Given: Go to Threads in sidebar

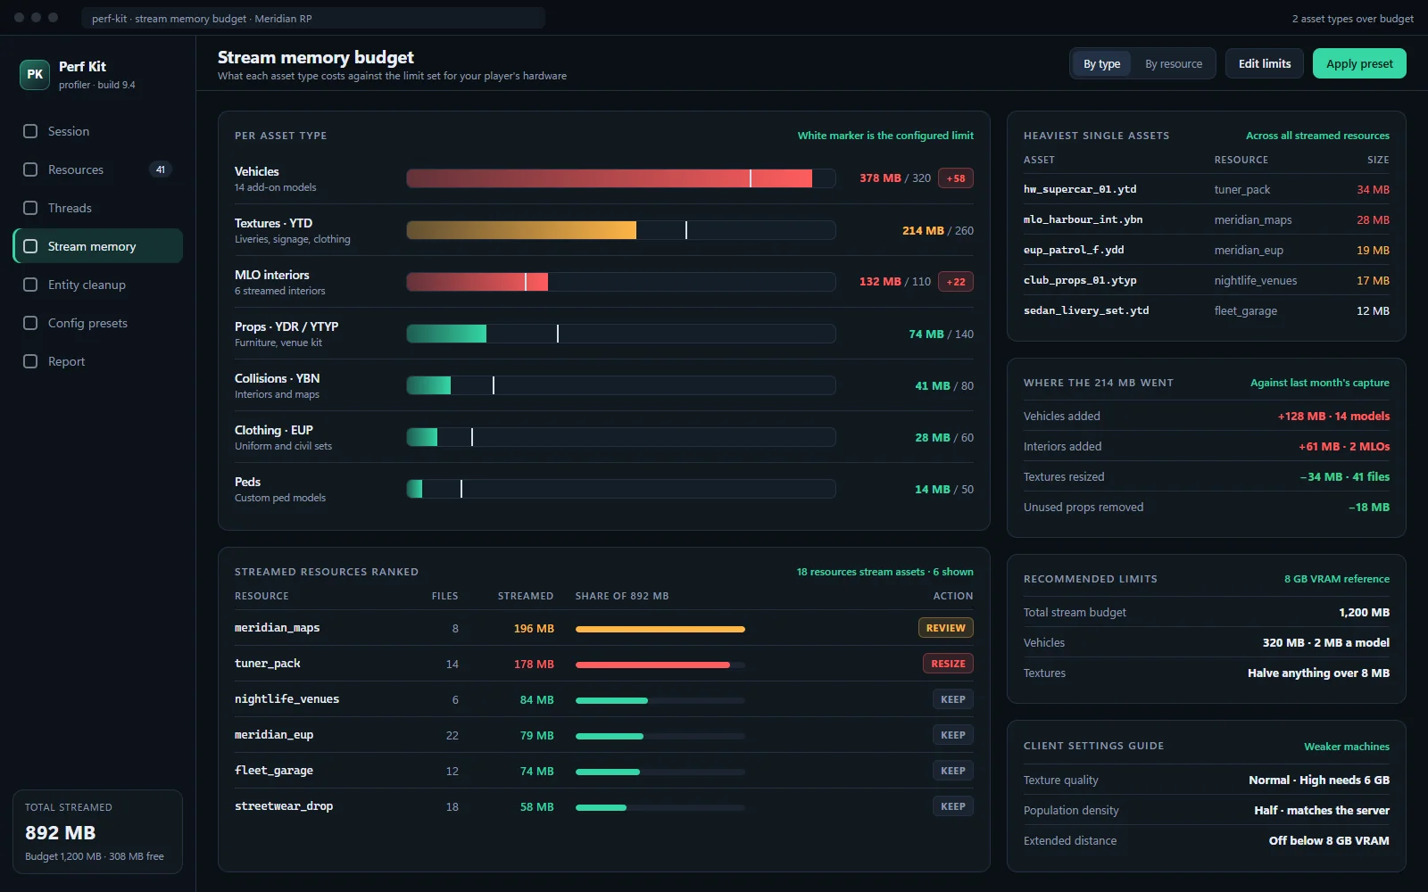Looking at the screenshot, I should [x=98, y=208].
